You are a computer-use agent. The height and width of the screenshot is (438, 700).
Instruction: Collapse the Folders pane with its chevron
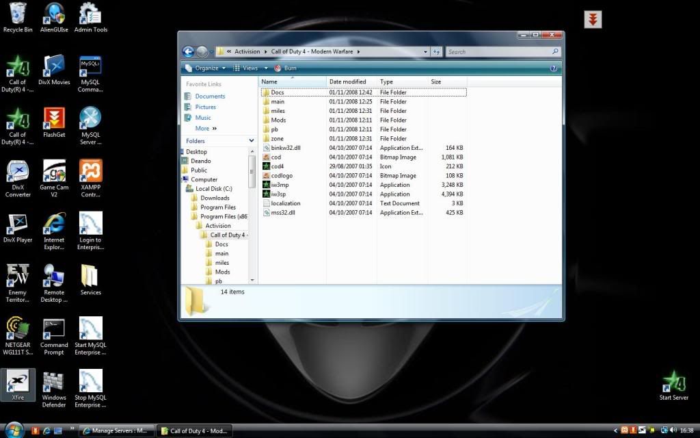pyautogui.click(x=252, y=141)
